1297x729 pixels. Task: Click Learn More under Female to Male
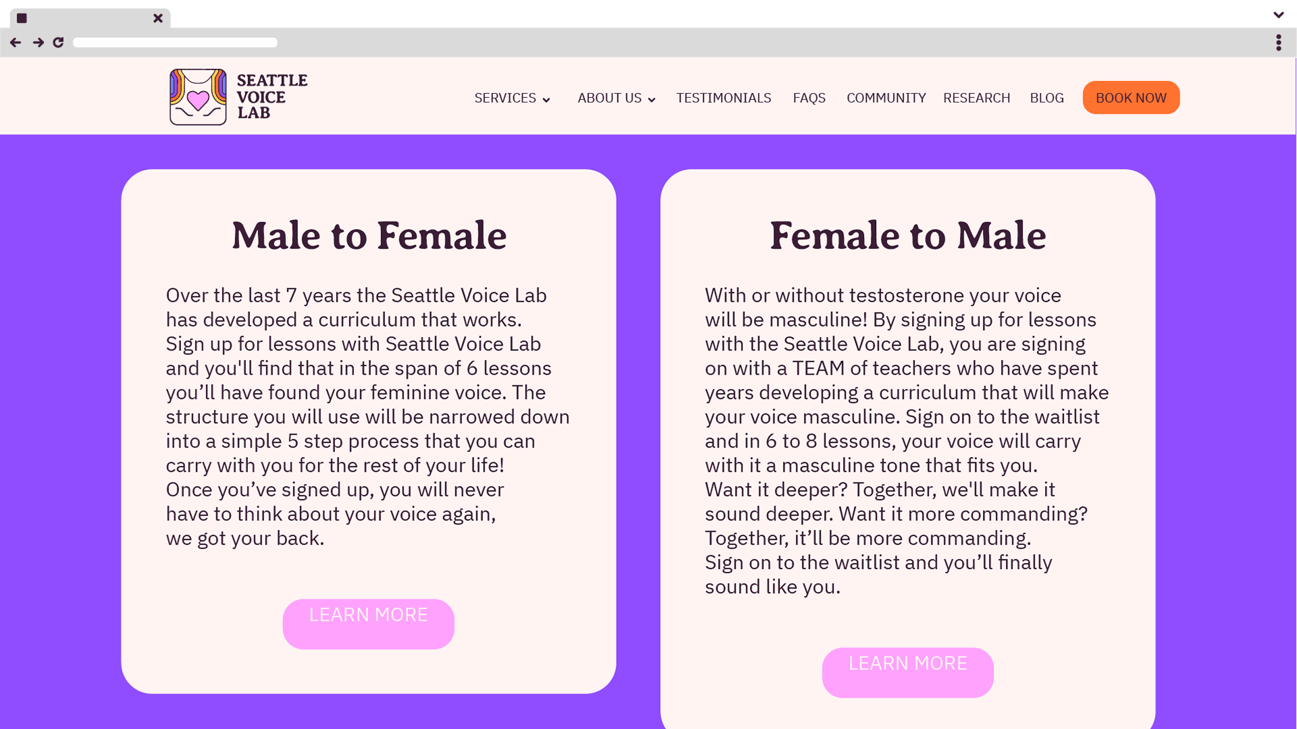click(x=908, y=672)
